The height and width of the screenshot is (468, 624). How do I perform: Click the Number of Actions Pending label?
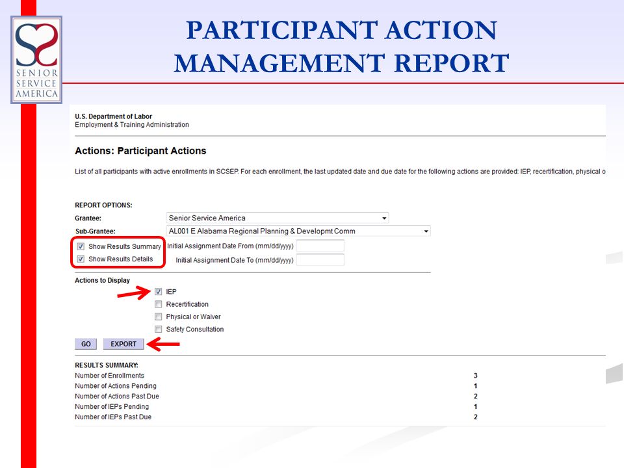pos(116,385)
